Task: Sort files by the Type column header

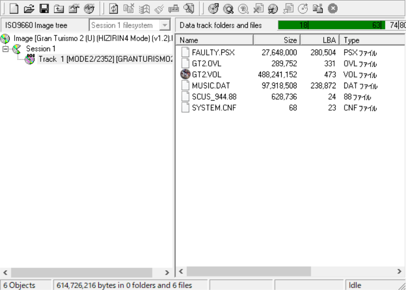Action: [x=372, y=40]
